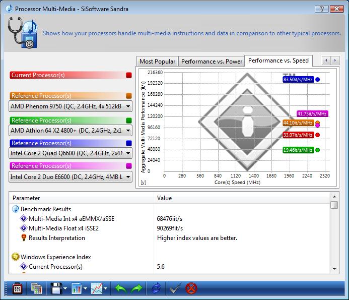Toggle the green reference processor color square

click(x=129, y=121)
